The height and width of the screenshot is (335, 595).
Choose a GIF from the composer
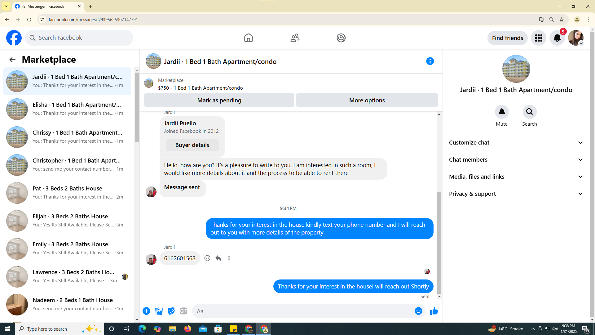point(183,311)
